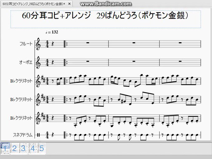The width and height of the screenshot is (212, 159).
Task: Open page 5 thumbnail in navigator
Action: (x=42, y=148)
